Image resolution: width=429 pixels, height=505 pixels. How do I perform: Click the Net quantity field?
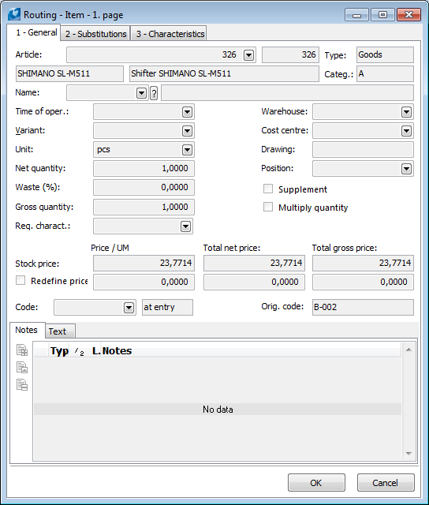tap(144, 168)
